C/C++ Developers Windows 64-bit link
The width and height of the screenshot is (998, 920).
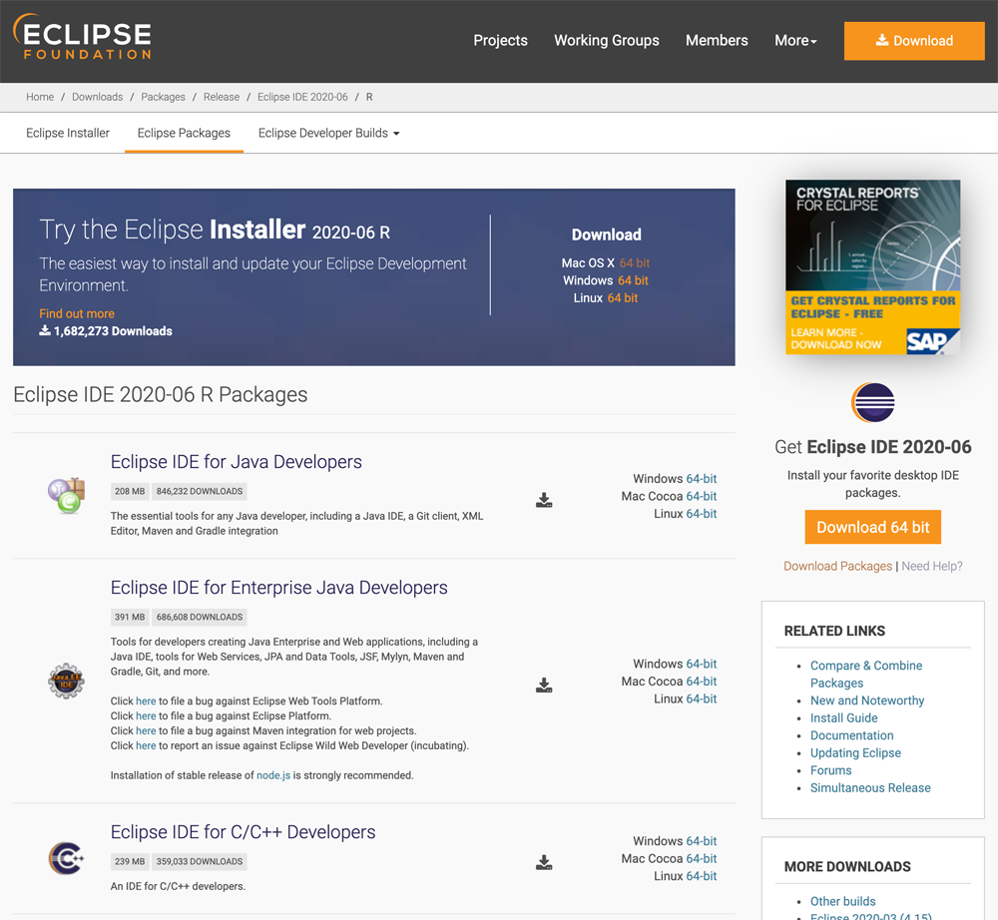(x=702, y=841)
